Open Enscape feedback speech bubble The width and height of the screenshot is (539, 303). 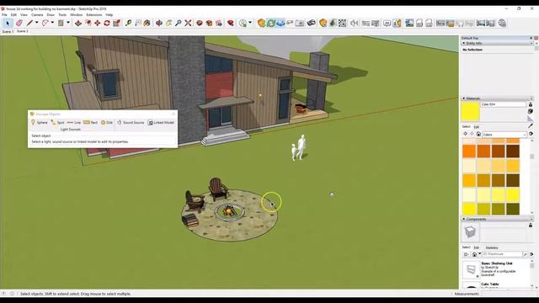click(x=387, y=23)
